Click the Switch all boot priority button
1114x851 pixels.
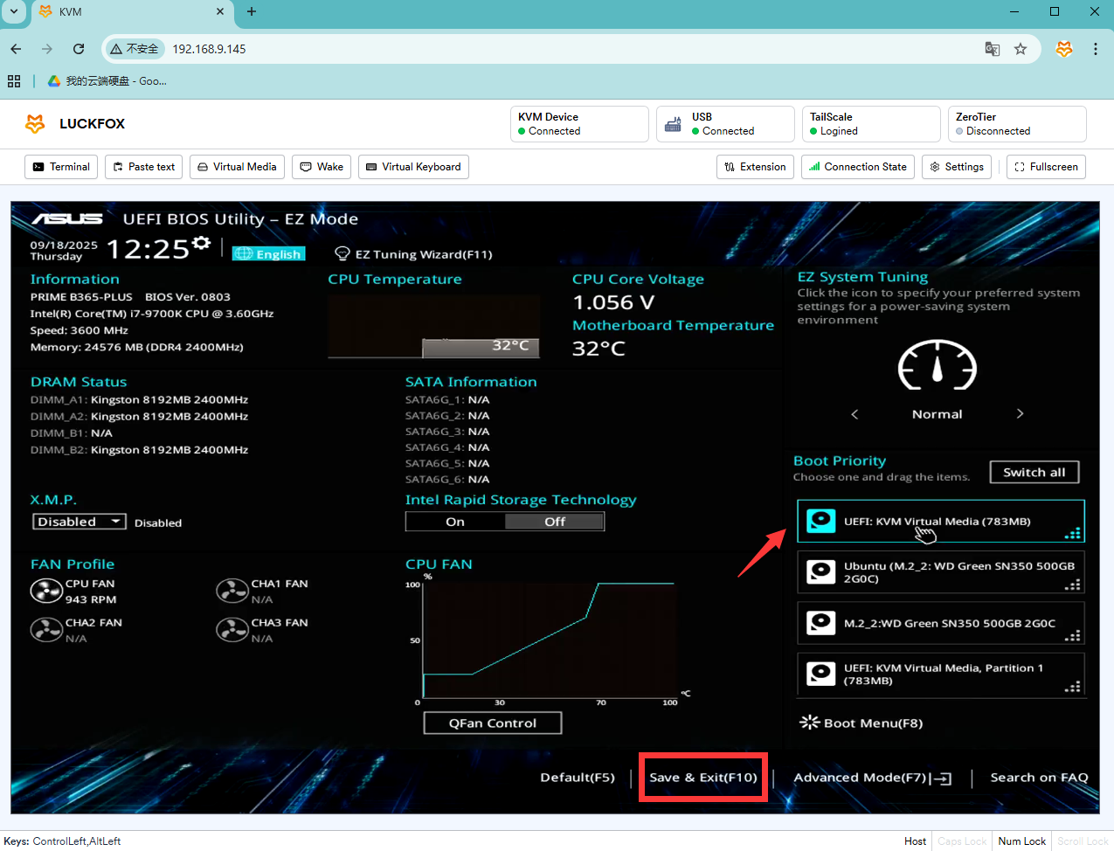pyautogui.click(x=1034, y=472)
